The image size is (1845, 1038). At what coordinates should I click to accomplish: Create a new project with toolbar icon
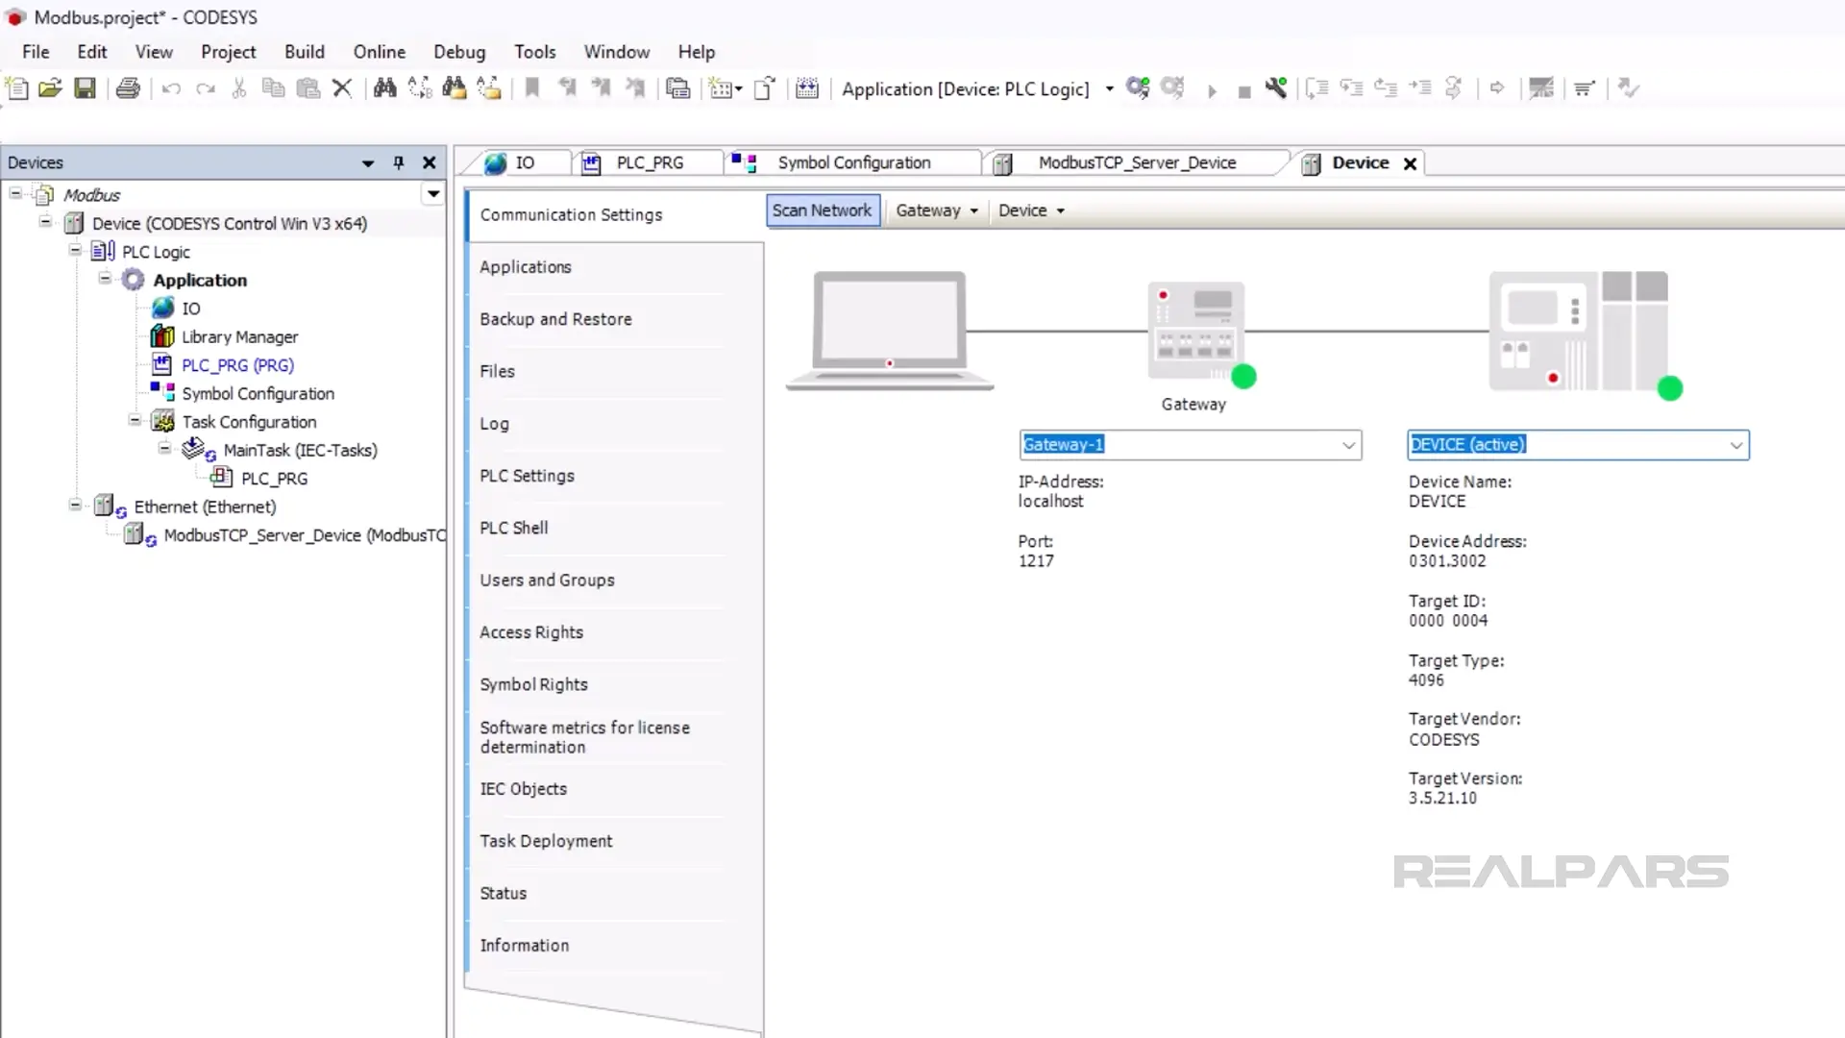pyautogui.click(x=17, y=88)
